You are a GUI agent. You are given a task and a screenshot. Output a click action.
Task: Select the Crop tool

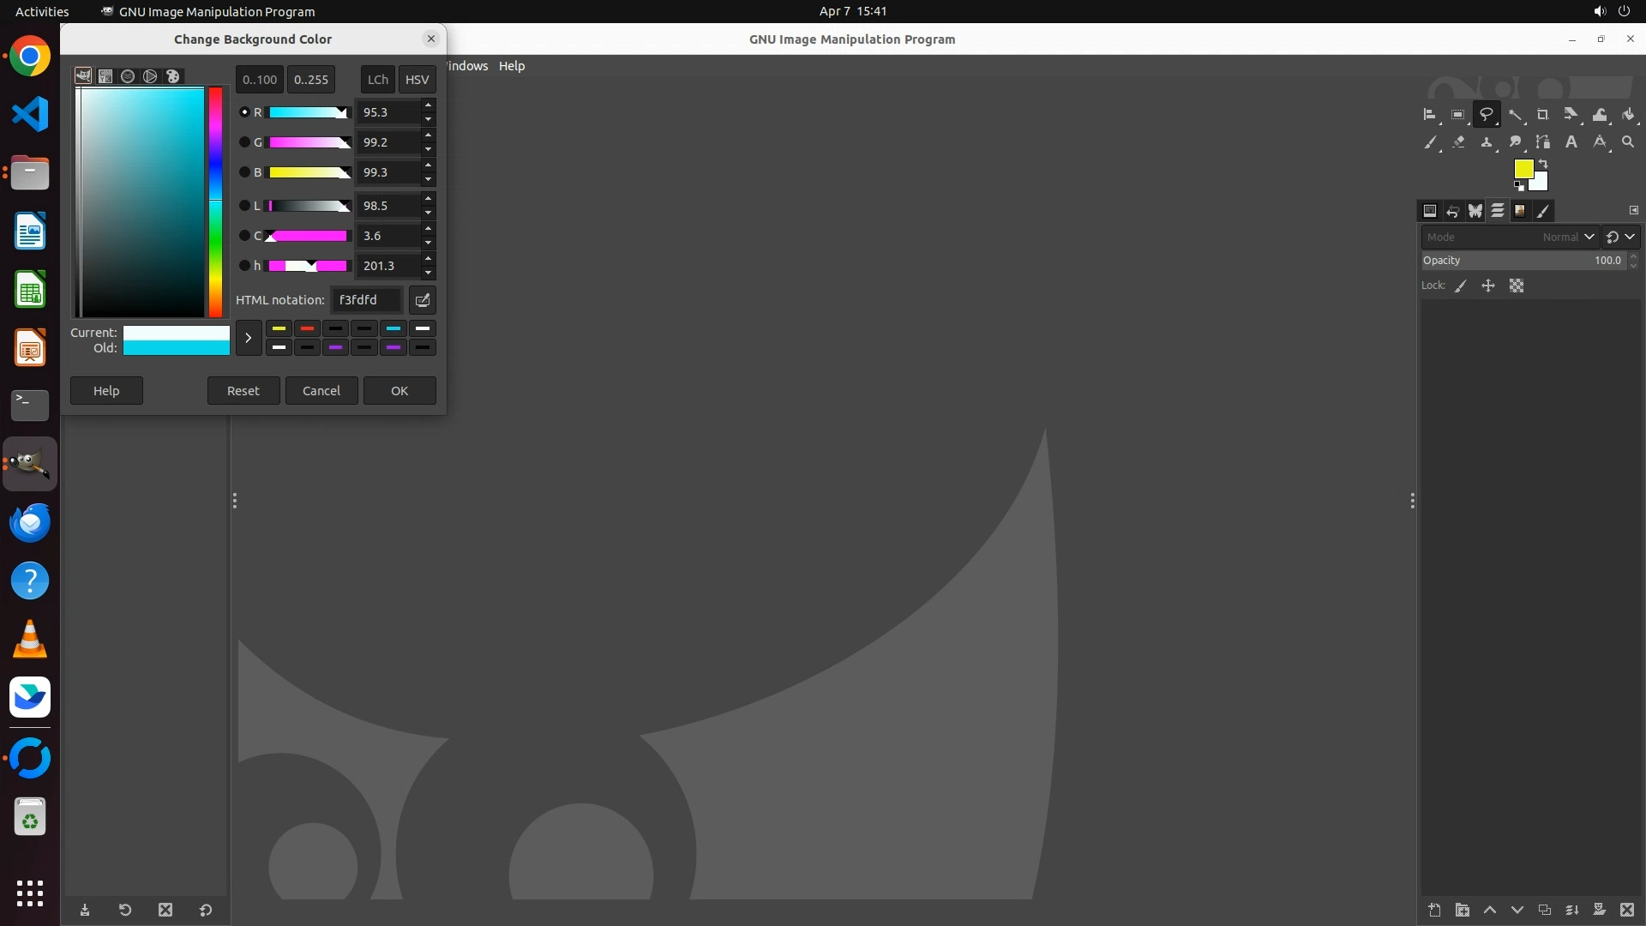pyautogui.click(x=1543, y=115)
